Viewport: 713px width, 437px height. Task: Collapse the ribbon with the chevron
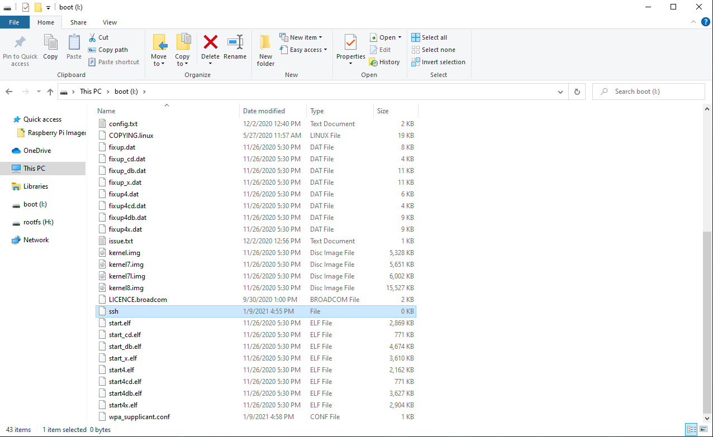(x=693, y=22)
